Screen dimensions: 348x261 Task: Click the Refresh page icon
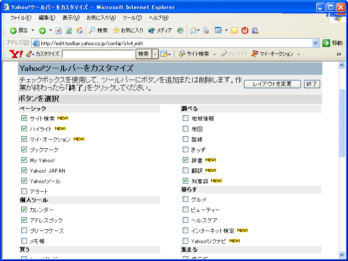point(69,30)
